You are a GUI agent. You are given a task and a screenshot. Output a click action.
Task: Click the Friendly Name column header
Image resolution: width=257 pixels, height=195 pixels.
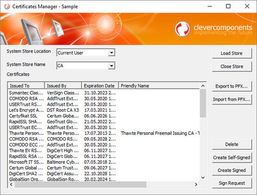click(x=159, y=86)
